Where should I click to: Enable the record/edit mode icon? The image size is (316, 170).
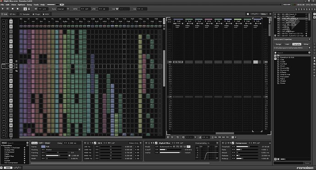pos(17,9)
